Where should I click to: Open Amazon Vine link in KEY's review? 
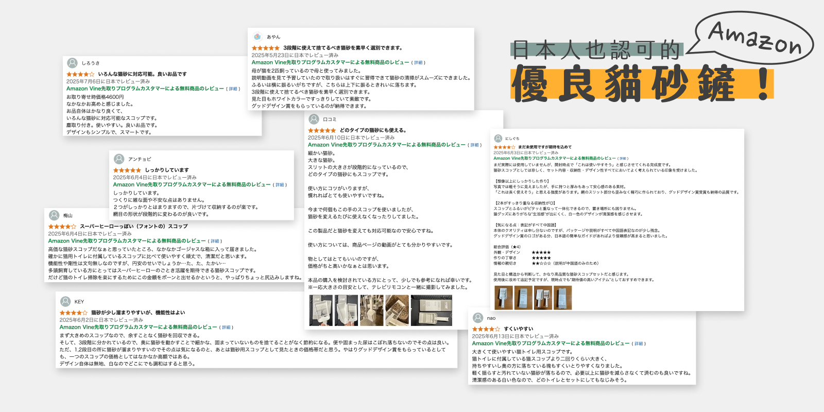coord(138,327)
